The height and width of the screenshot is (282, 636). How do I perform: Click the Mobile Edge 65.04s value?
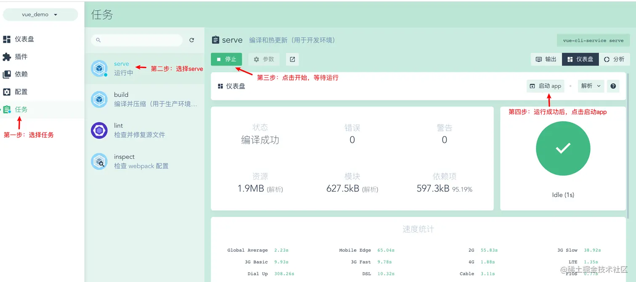pos(386,250)
